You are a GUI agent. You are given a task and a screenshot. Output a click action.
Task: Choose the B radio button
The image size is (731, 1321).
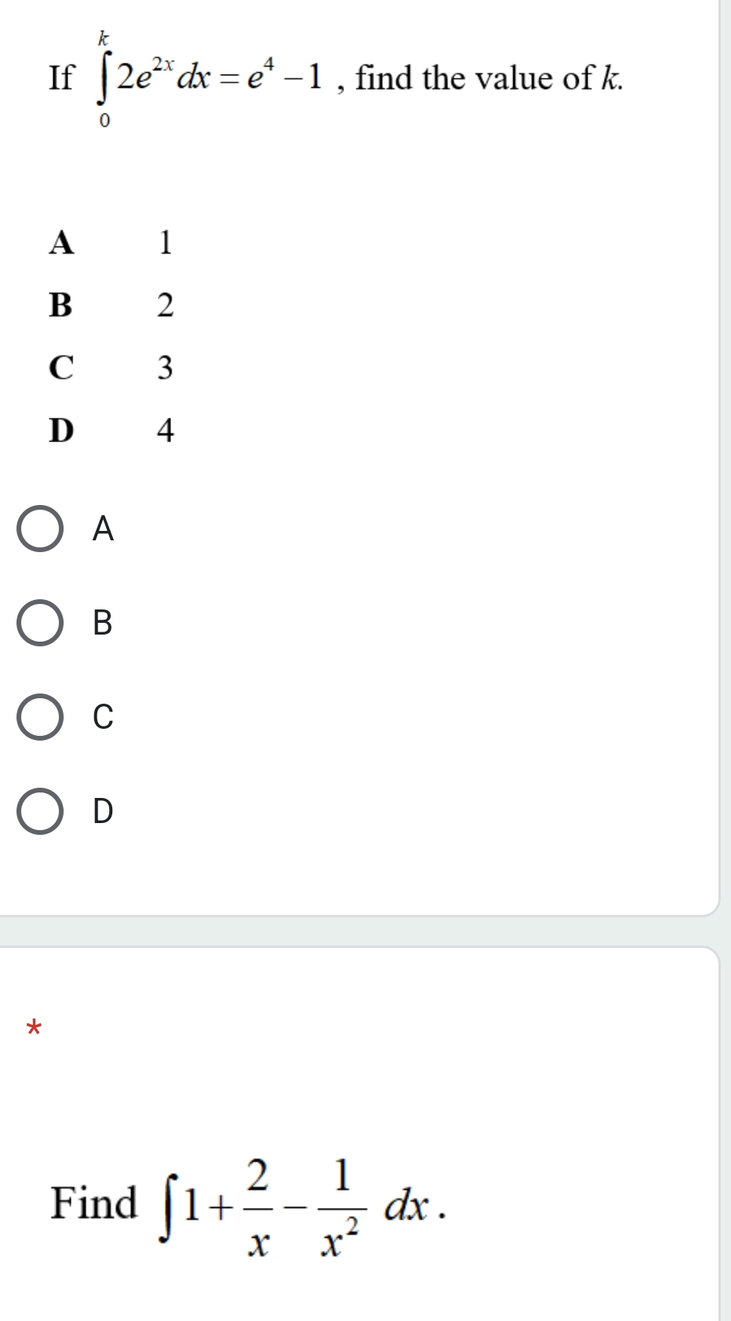coord(40,624)
